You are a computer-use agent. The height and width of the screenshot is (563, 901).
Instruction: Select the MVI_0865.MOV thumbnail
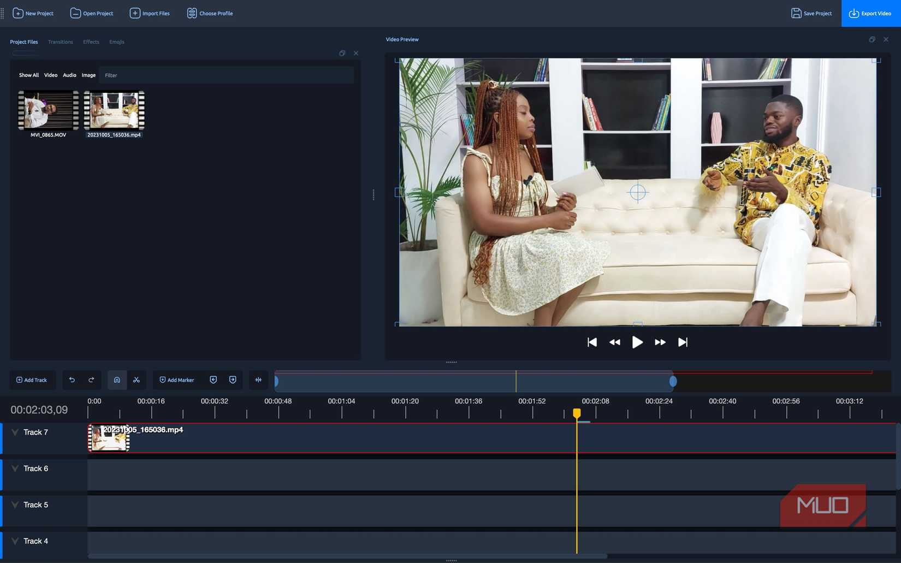coord(48,111)
